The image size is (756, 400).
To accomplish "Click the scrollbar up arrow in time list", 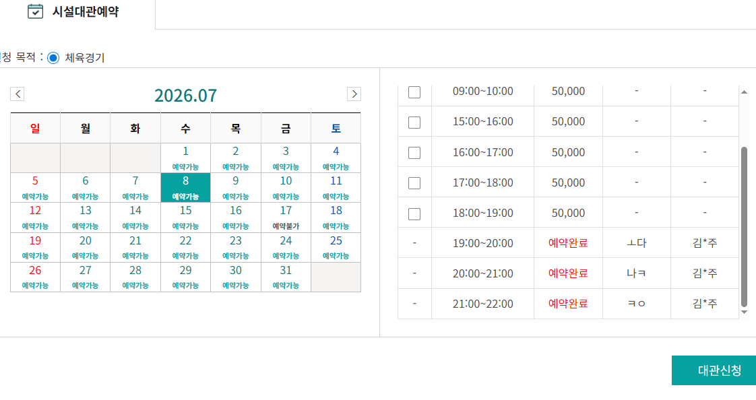I will pyautogui.click(x=744, y=92).
